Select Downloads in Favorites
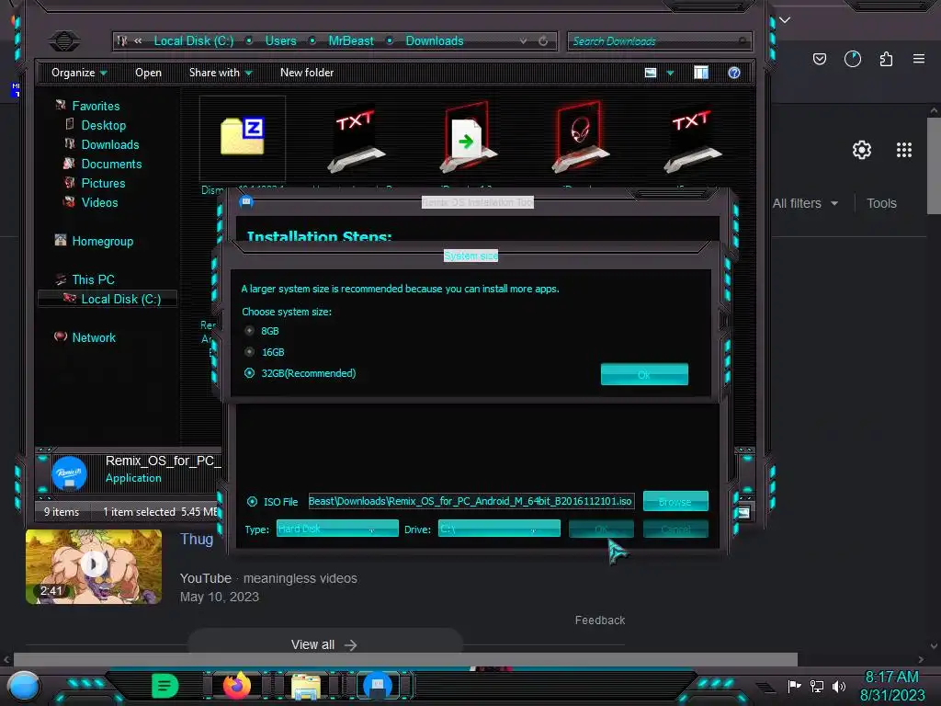The image size is (941, 706). (110, 144)
